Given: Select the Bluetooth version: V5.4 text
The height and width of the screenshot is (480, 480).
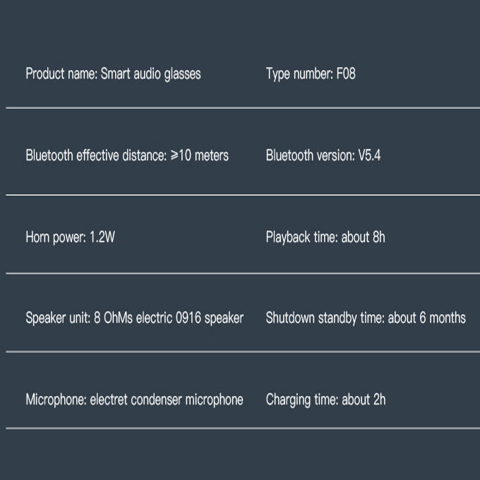Looking at the screenshot, I should click(323, 155).
